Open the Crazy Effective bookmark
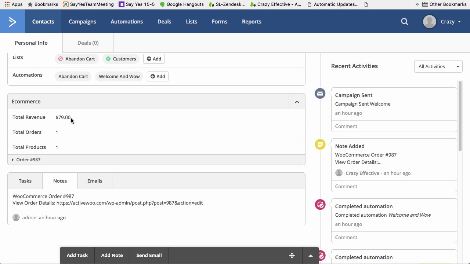Screen dimensions: 470x264 276,4
